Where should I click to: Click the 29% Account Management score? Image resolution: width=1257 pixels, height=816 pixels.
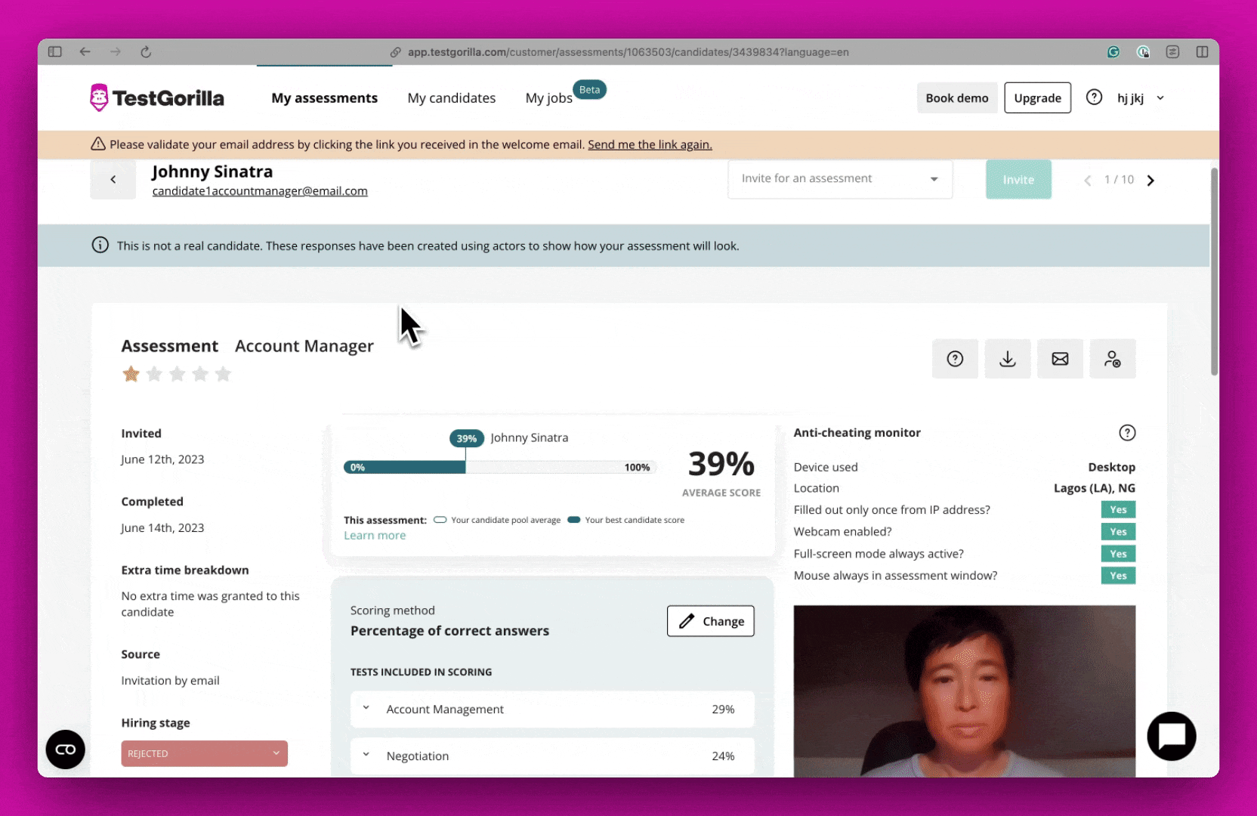[x=723, y=709]
